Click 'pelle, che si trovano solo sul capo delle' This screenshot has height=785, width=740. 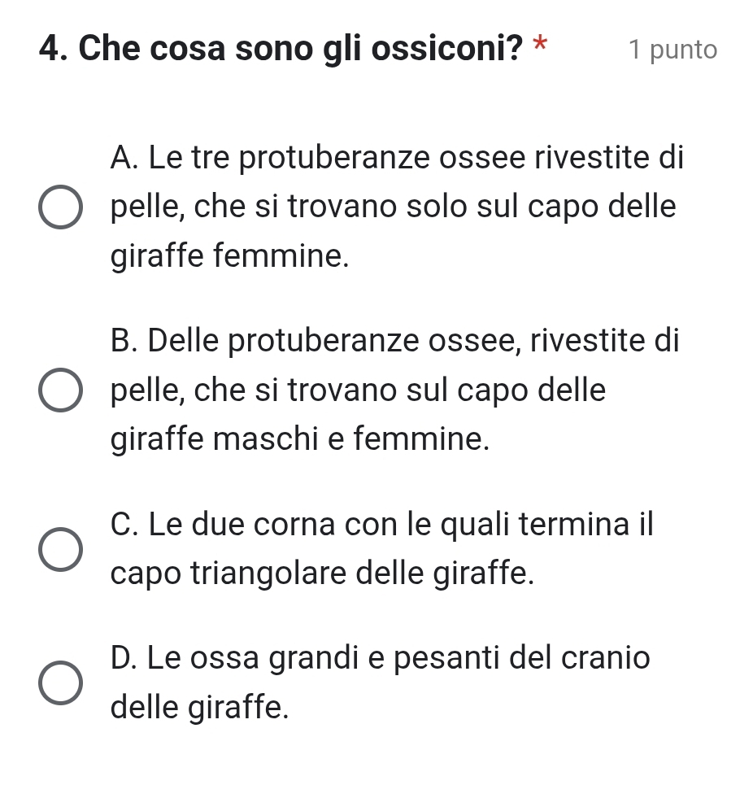coord(393,207)
